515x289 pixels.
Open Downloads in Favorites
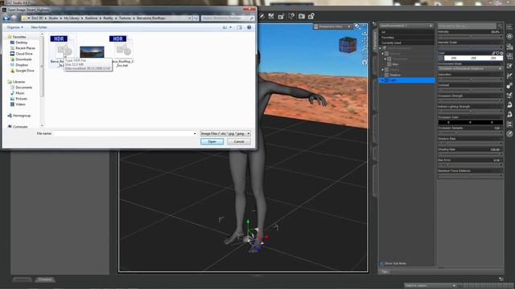21,59
